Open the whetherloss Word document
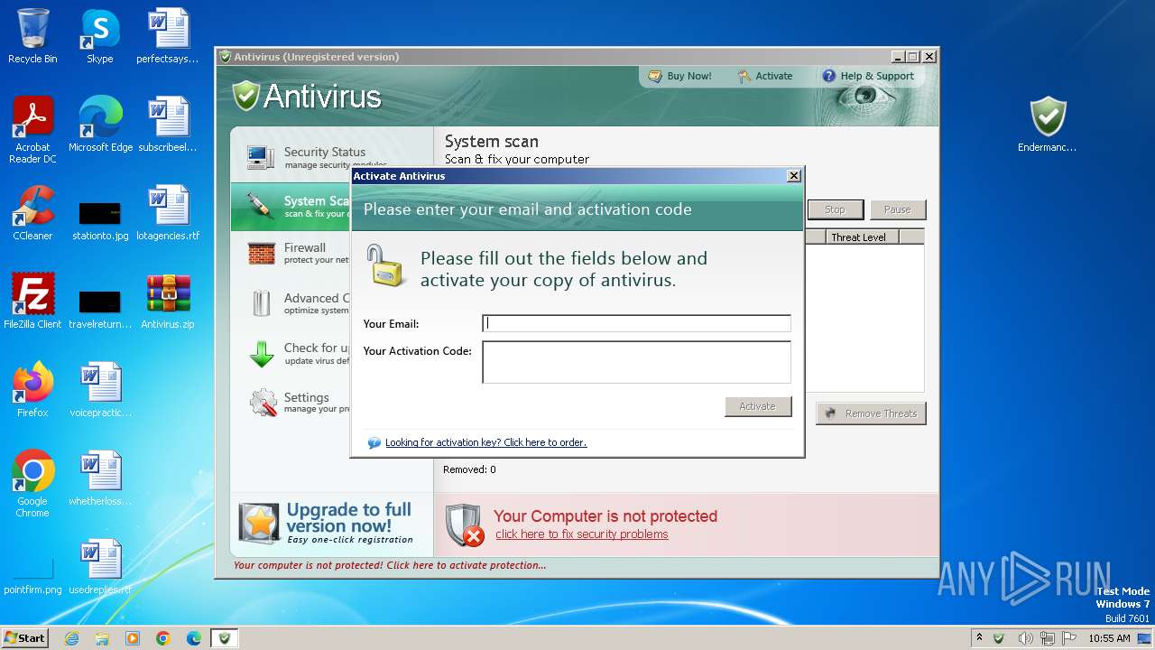This screenshot has height=650, width=1155. tap(100, 478)
